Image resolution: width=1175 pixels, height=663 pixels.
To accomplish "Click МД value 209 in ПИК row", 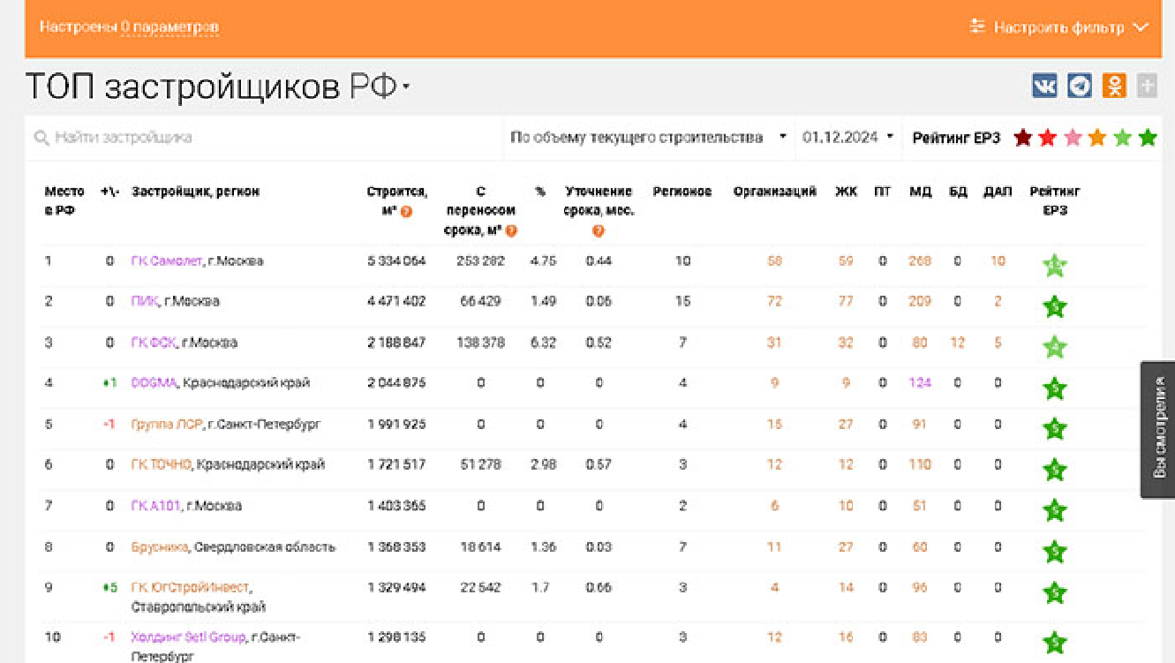I will point(920,301).
